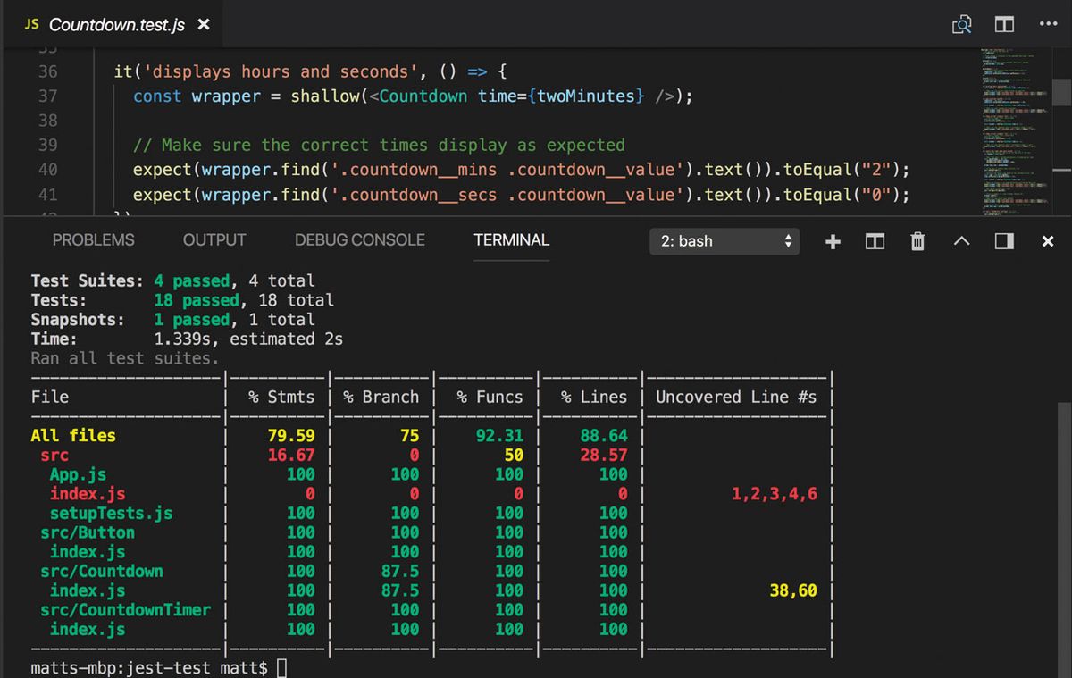Close the terminal panel with the X
Screen dimensions: 1072x678
1047,240
